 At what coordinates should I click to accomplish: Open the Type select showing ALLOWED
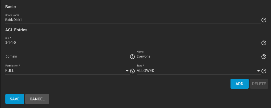[199, 71]
